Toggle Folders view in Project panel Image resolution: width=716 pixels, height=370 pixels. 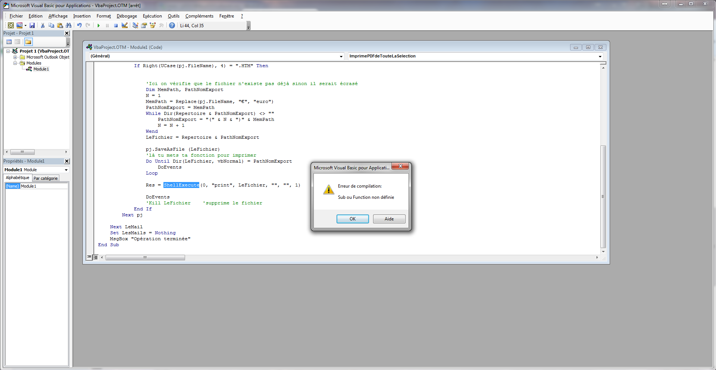(28, 42)
